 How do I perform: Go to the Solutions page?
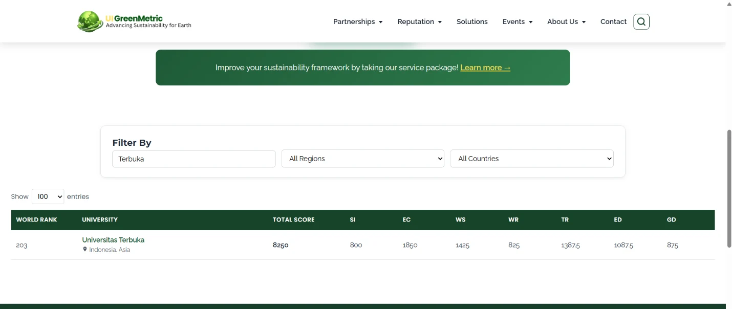tap(472, 21)
